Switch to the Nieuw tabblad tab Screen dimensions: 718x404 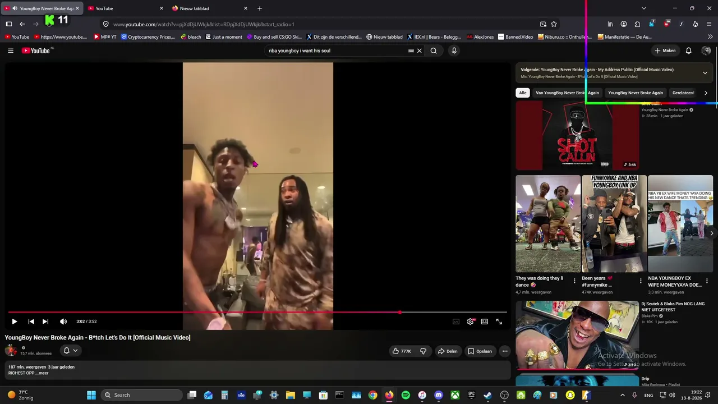(209, 8)
